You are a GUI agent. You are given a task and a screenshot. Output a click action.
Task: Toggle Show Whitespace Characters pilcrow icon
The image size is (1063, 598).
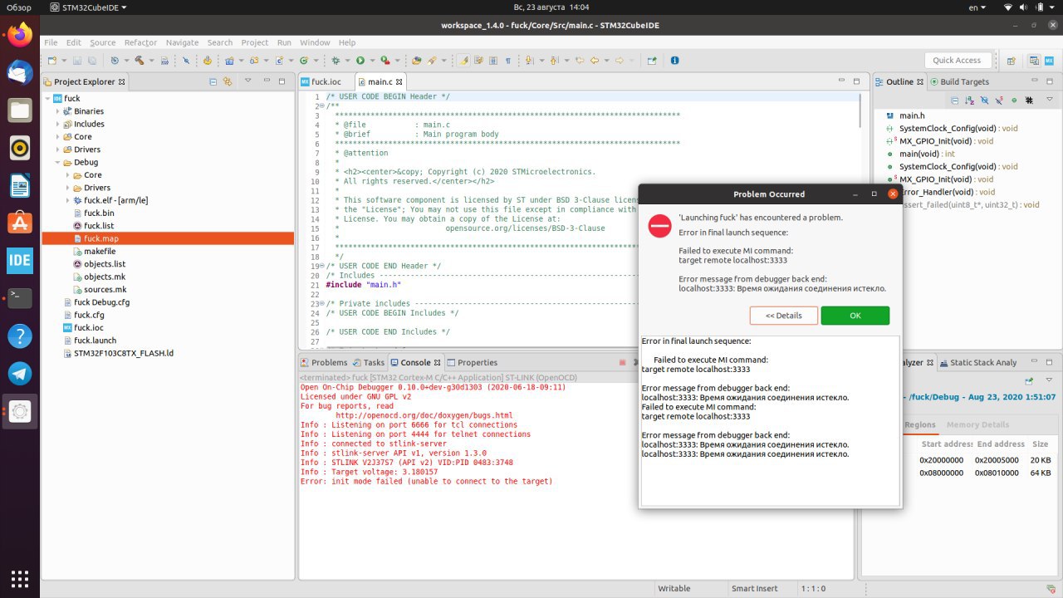click(x=508, y=61)
